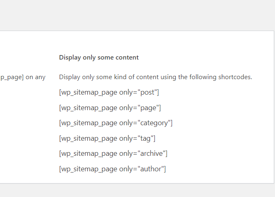Image resolution: width=275 pixels, height=197 pixels.
Task: Click the "Display only some content" heading
Action: point(99,58)
